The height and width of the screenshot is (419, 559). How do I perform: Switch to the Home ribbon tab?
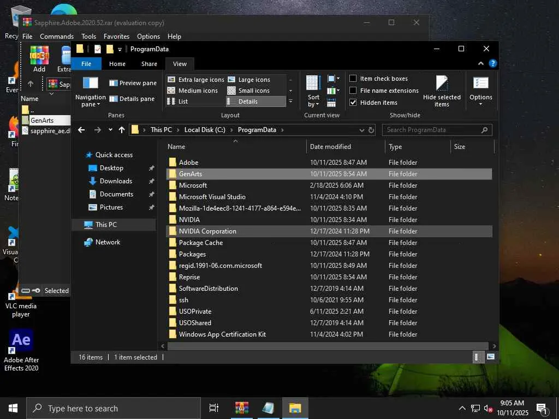(117, 64)
